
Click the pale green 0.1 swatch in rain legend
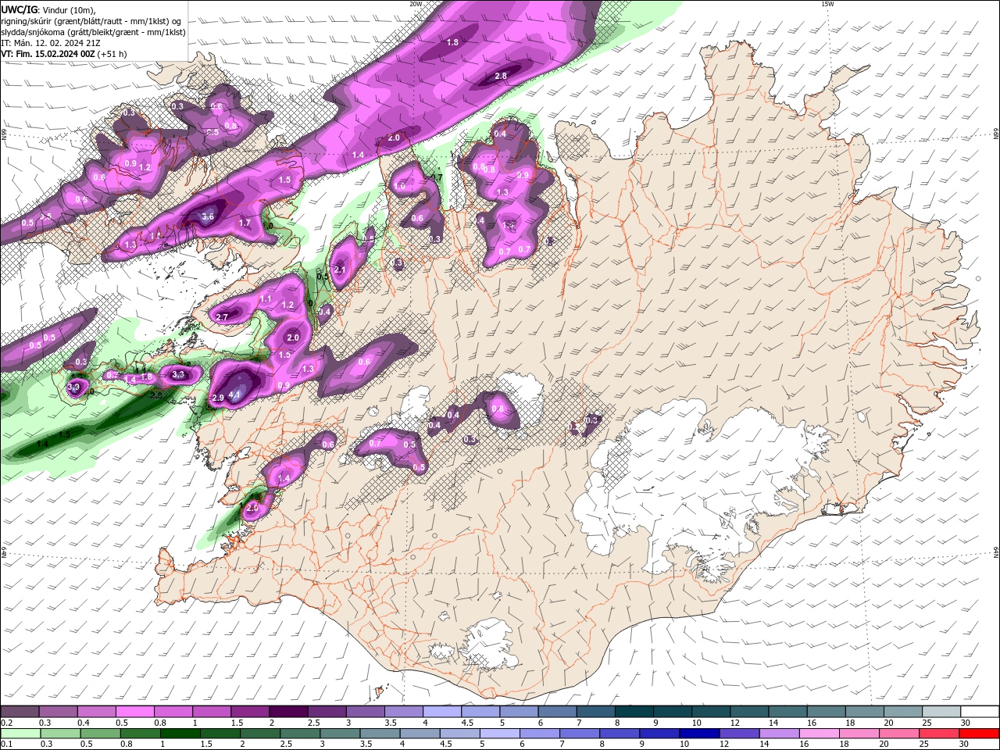[20, 734]
